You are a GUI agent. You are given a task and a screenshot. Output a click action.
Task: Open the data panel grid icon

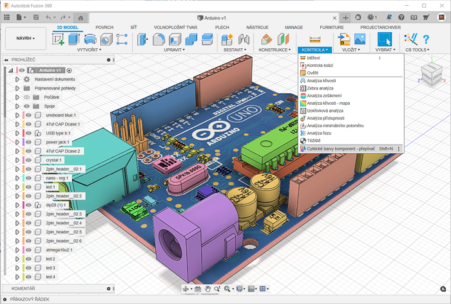point(6,17)
